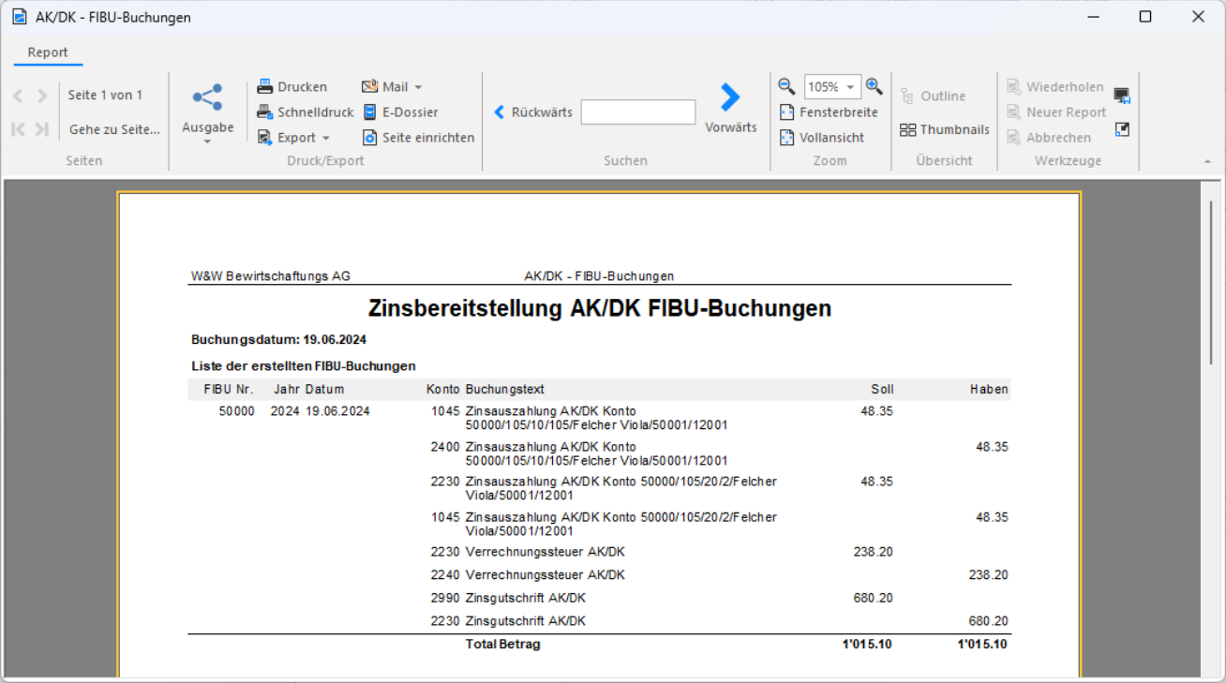Click Soll value 238.20

click(x=873, y=552)
